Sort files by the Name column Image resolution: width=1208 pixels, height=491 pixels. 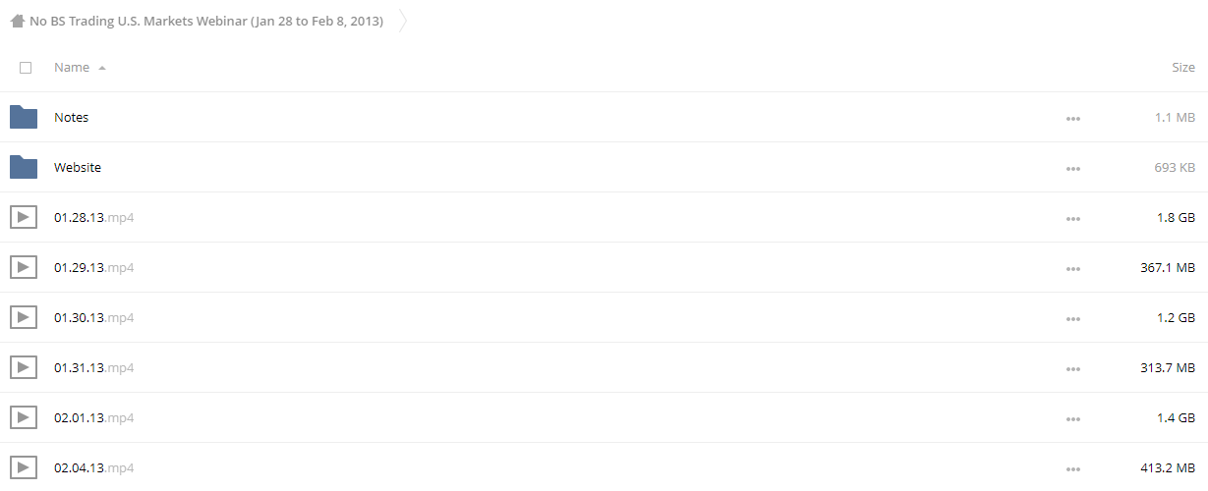(x=72, y=68)
